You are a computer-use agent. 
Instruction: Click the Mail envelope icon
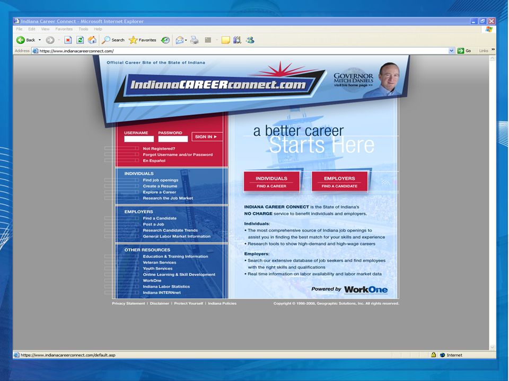point(180,40)
